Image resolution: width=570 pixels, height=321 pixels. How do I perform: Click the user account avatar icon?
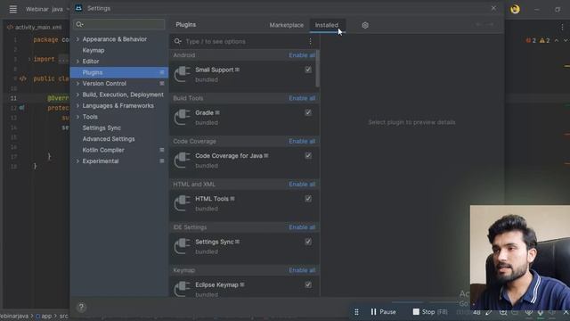[x=515, y=9]
